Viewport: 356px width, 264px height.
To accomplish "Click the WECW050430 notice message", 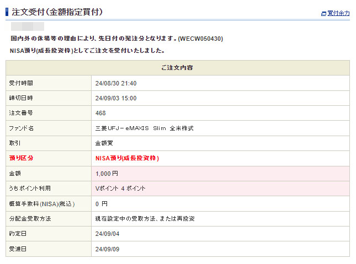I will click(x=117, y=39).
